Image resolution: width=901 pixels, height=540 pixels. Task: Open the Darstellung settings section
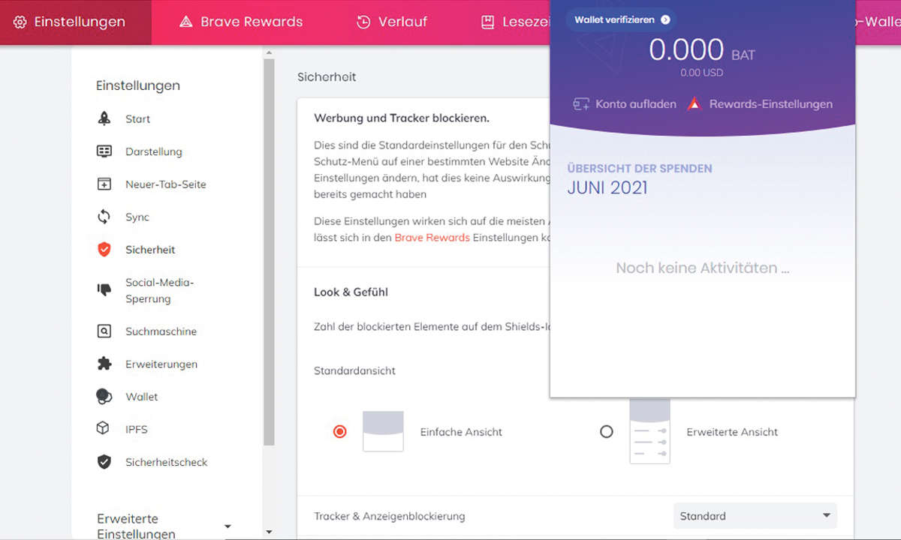coord(153,151)
